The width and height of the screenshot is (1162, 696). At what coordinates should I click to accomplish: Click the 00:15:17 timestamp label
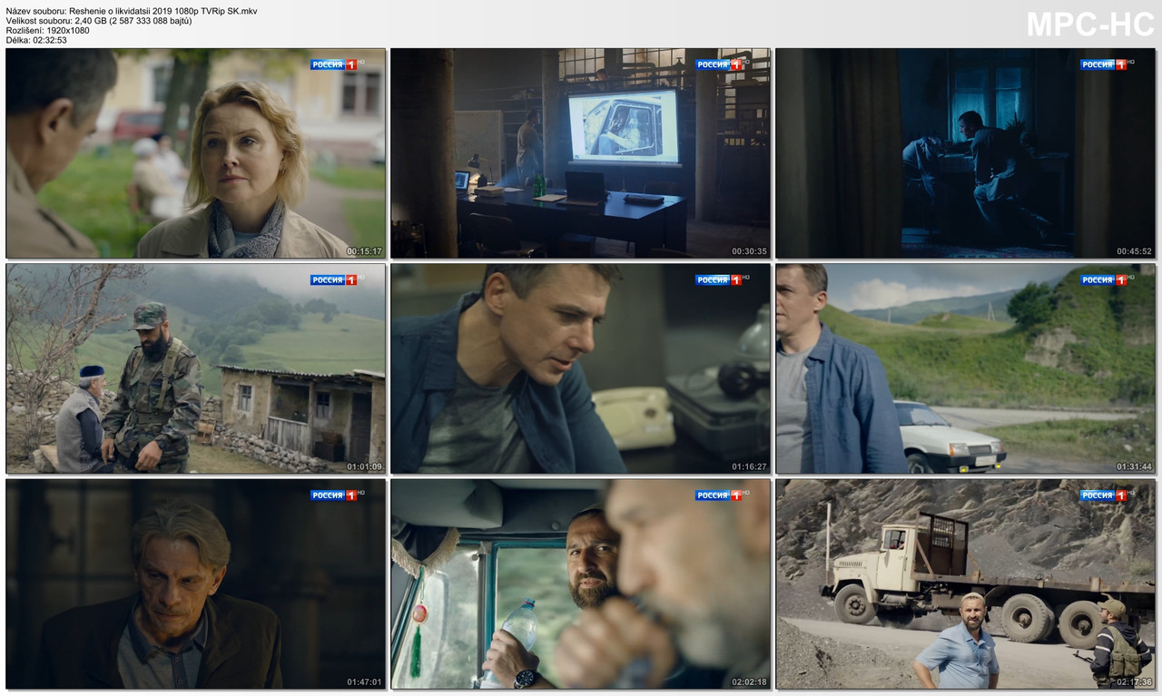coord(364,251)
